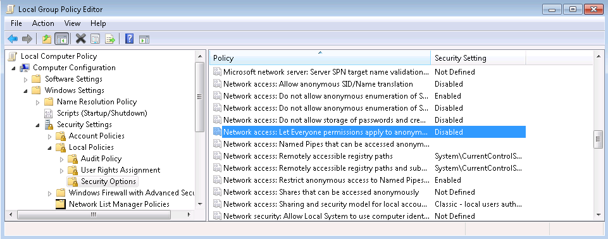Click icon beside Allow anonymous SID/Name translation
Screen dimensions: 608x239
click(x=217, y=84)
